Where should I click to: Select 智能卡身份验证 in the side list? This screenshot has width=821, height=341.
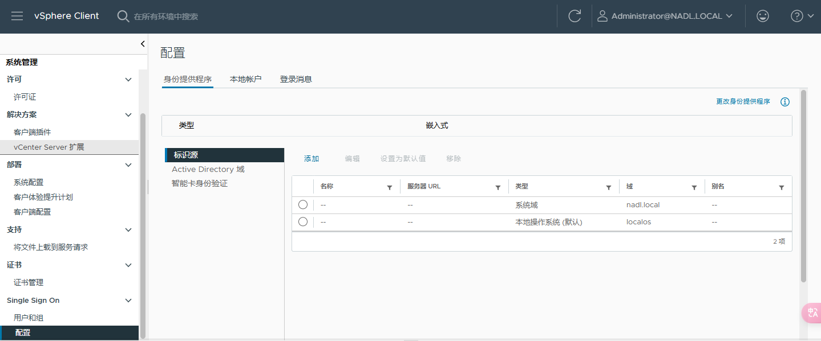pyautogui.click(x=200, y=183)
